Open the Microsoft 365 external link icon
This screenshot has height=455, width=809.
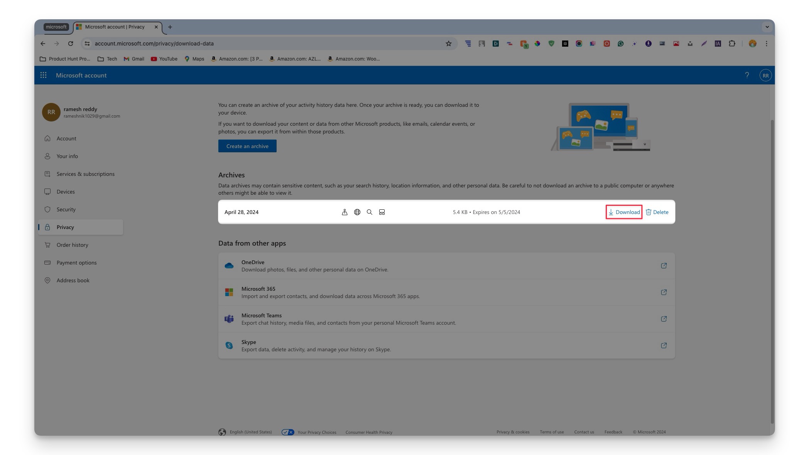pos(664,292)
